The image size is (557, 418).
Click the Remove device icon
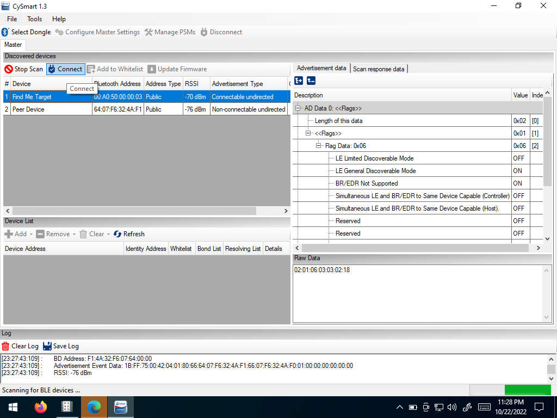(x=40, y=234)
